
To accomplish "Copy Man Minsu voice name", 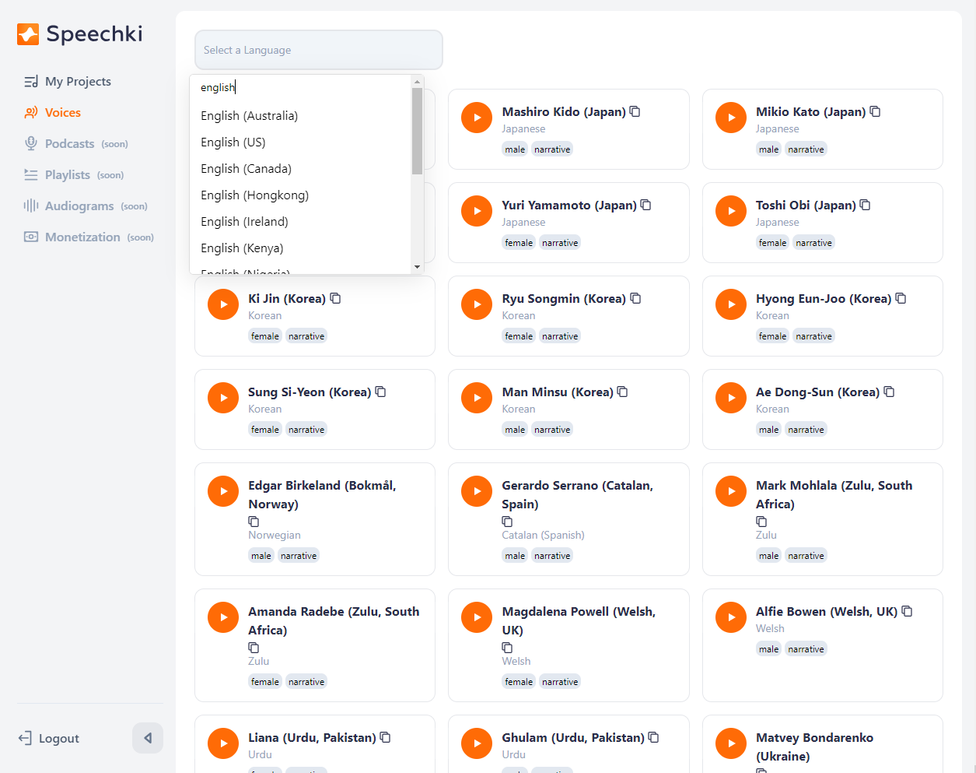I will pyautogui.click(x=623, y=392).
